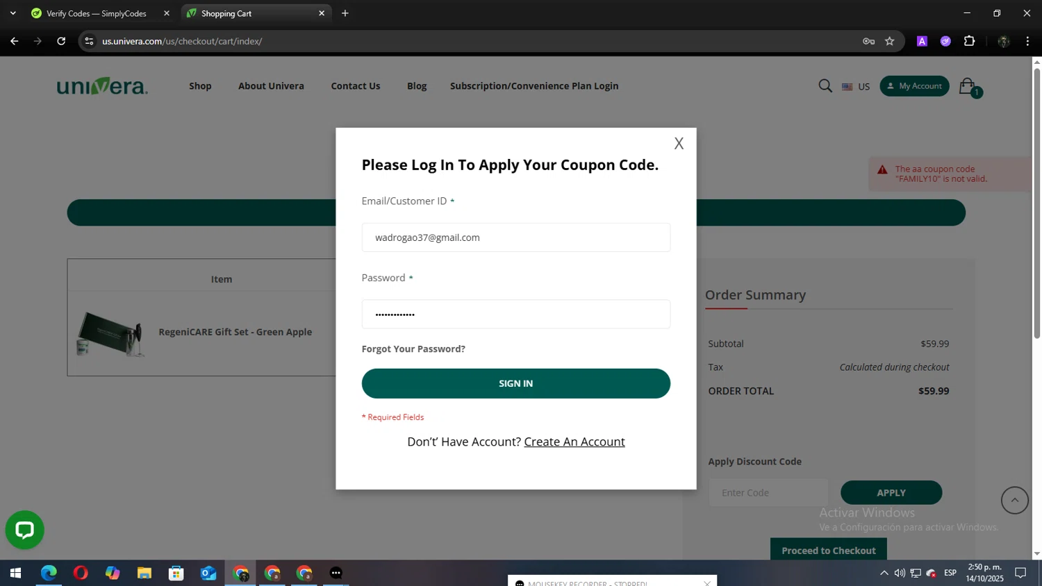Image resolution: width=1042 pixels, height=586 pixels.
Task: Click the volume speaker tray icon
Action: pos(900,573)
